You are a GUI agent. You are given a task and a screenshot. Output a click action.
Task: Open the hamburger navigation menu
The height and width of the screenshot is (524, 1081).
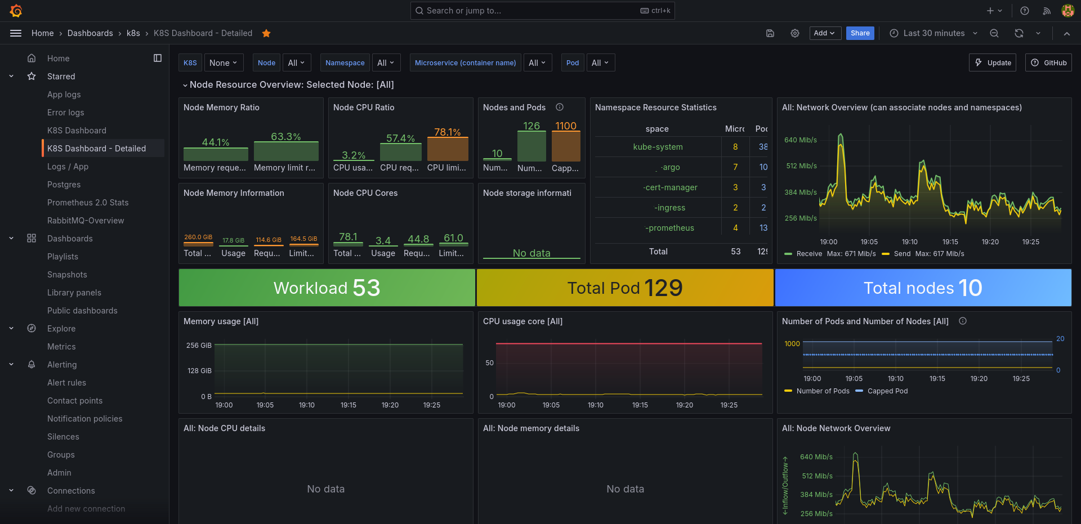point(16,33)
